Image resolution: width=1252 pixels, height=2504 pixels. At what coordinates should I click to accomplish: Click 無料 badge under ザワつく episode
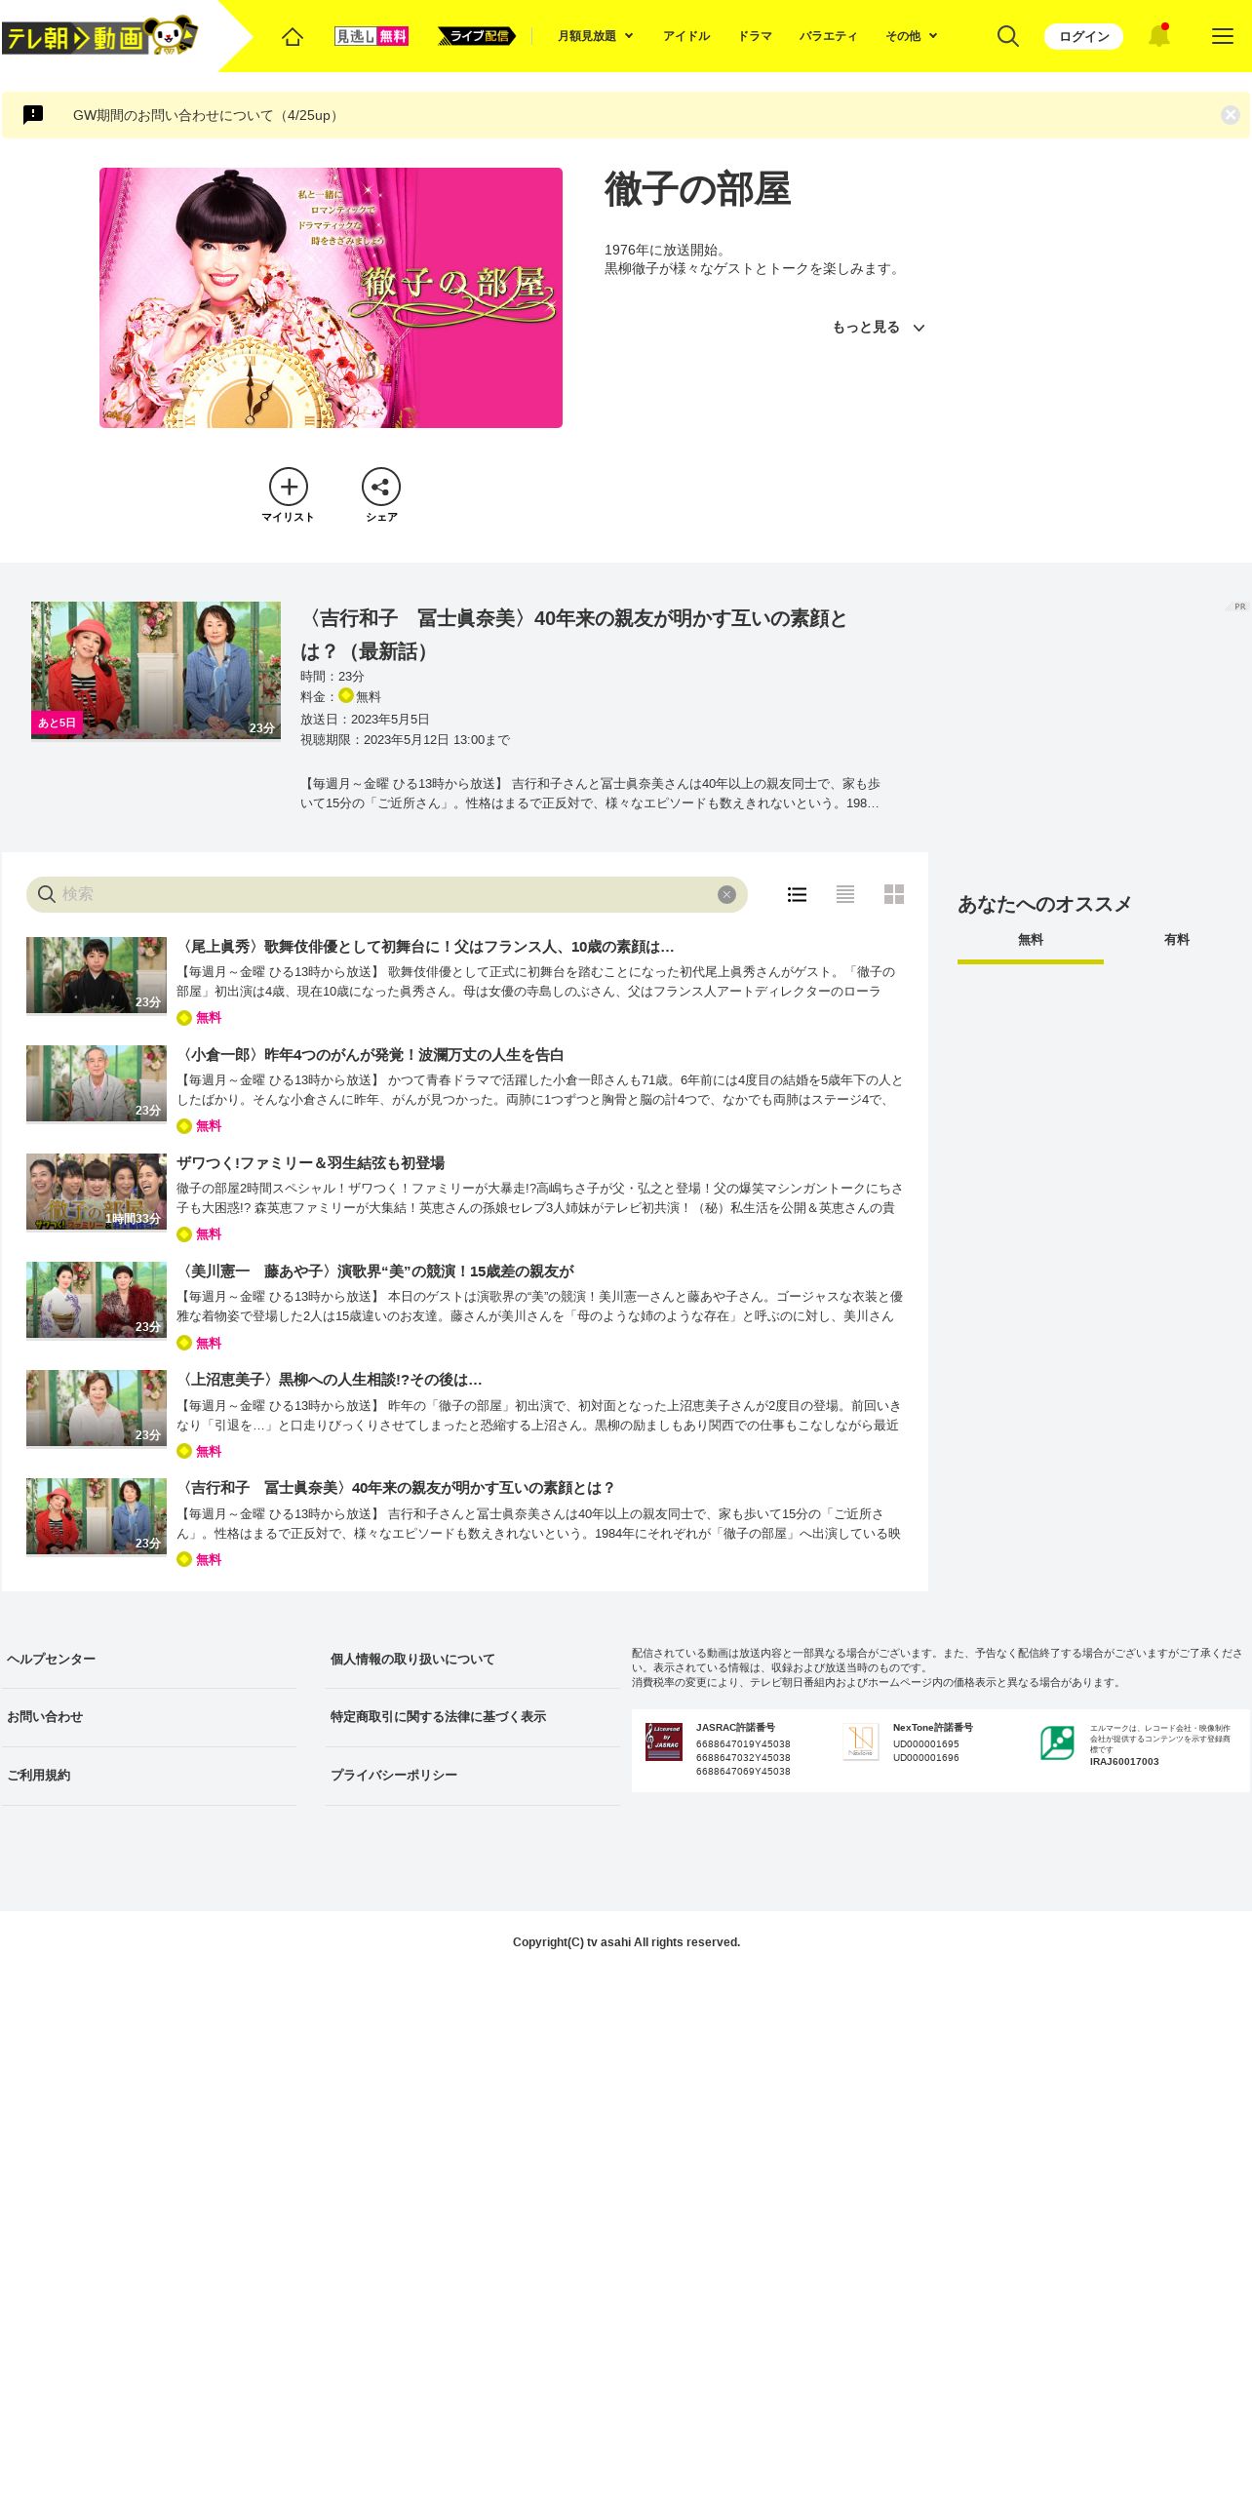point(199,1234)
